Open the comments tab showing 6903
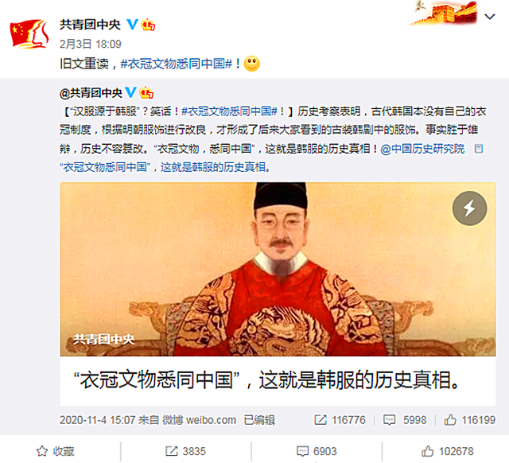Viewport: 509px width, 463px height. (x=317, y=451)
